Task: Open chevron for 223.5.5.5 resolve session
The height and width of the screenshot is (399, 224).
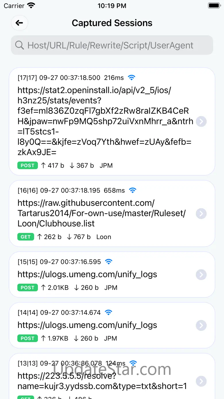Action: pos(201,381)
